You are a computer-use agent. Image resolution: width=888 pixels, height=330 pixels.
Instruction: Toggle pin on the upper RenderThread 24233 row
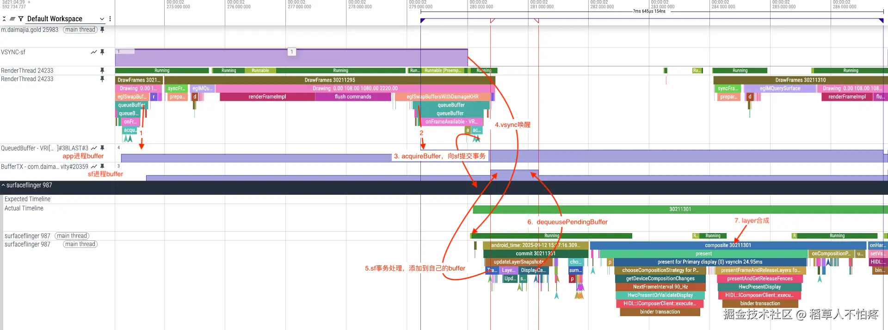tap(102, 71)
